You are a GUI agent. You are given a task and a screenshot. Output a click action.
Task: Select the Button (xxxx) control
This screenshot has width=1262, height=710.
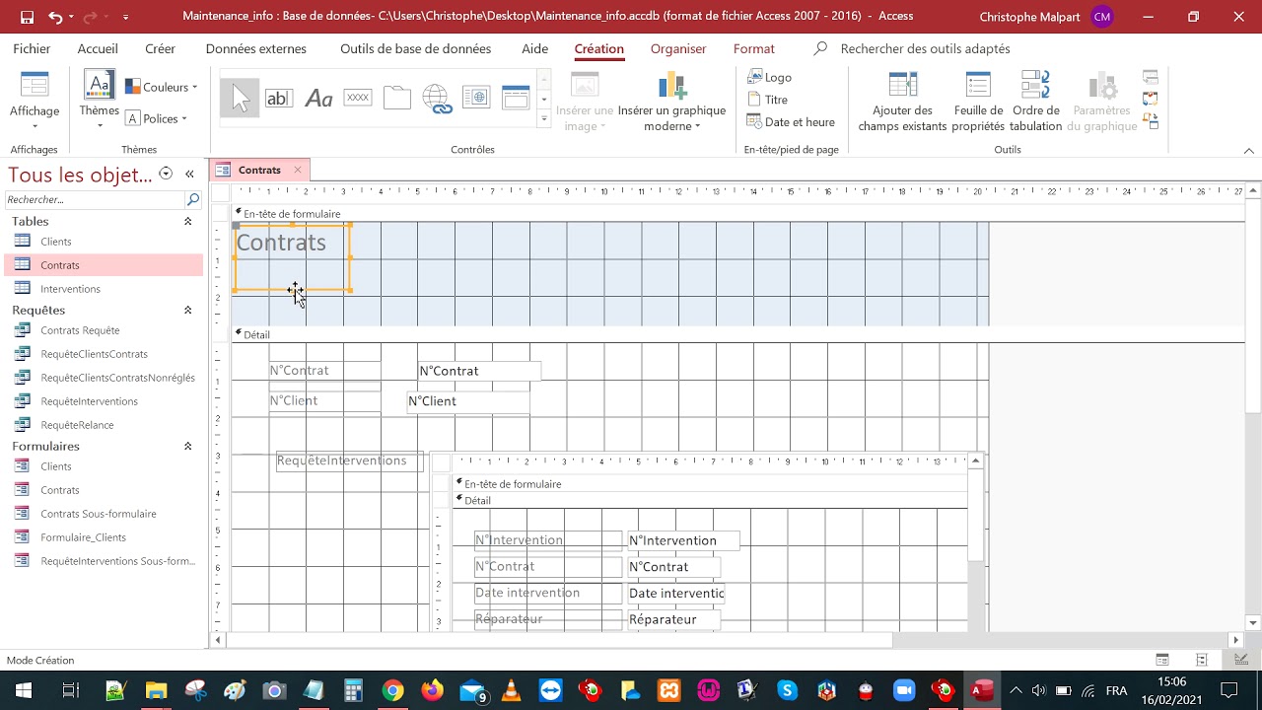point(358,98)
